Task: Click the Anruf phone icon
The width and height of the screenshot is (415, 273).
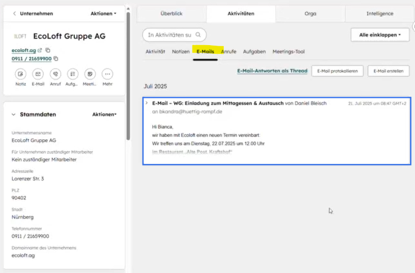Action: click(x=55, y=74)
